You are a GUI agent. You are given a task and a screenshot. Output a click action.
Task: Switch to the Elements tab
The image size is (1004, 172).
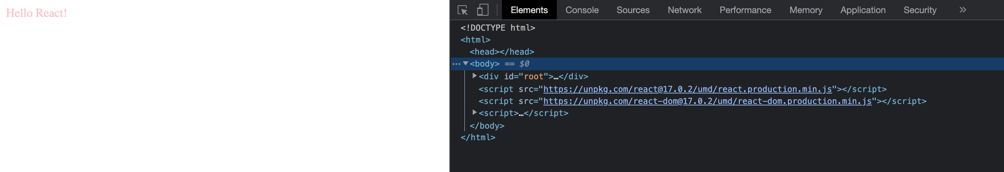coord(529,10)
